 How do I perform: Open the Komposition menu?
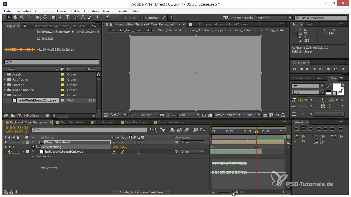coord(44,11)
